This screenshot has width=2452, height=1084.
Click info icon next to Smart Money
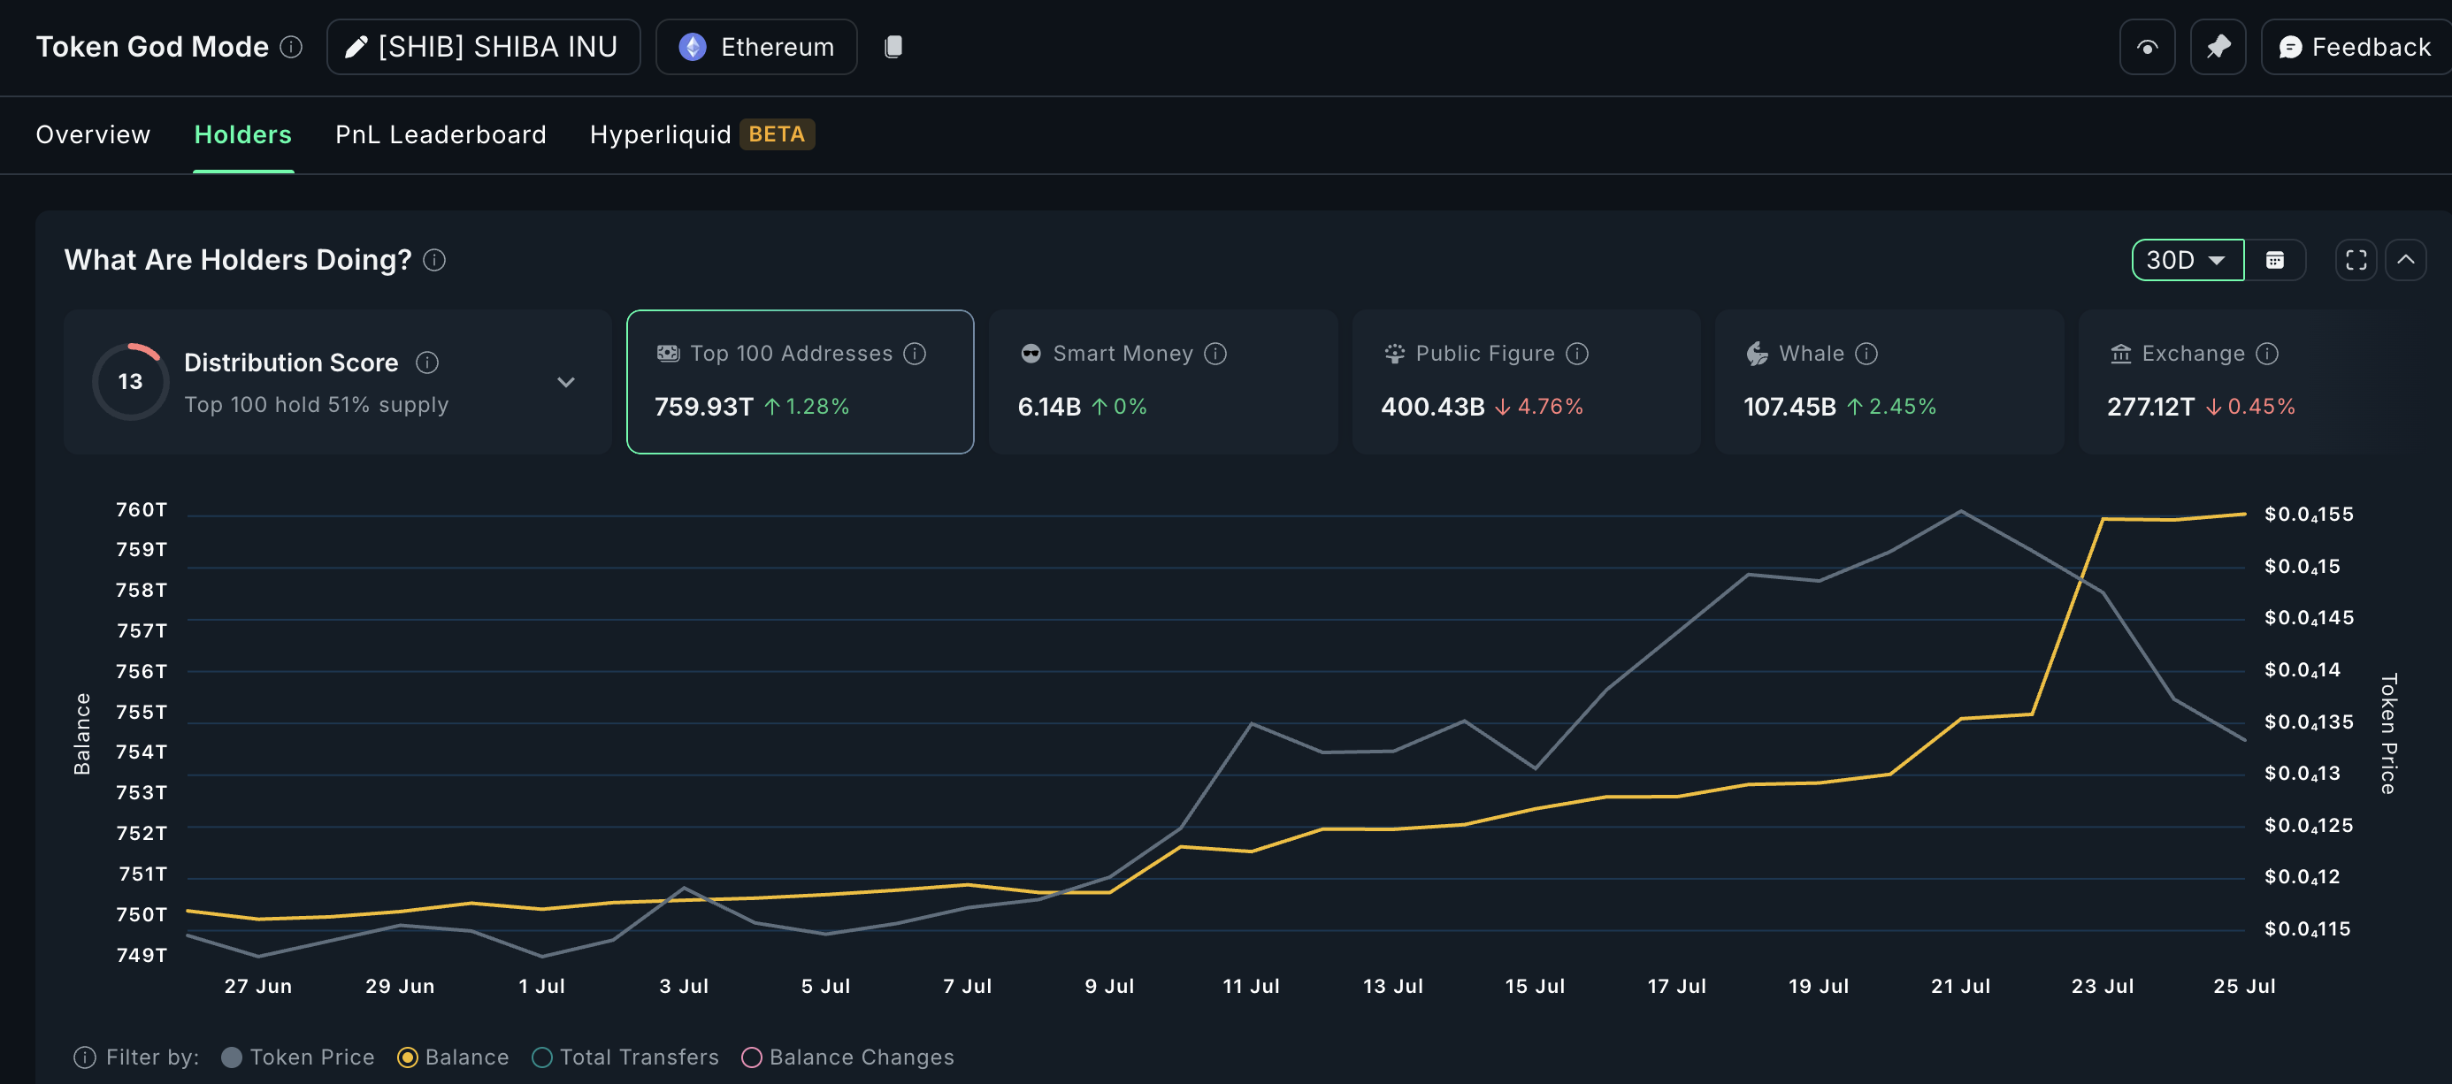[1215, 353]
